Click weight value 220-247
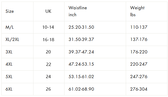The height and width of the screenshot is (97, 168). coord(139,64)
